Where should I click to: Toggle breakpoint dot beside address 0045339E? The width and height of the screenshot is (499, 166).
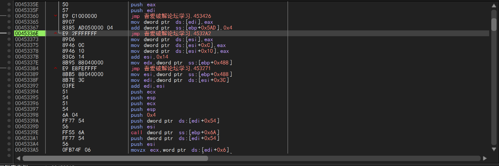pyautogui.click(x=9, y=132)
